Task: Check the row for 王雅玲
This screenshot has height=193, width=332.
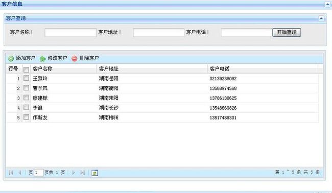Action: 26,78
